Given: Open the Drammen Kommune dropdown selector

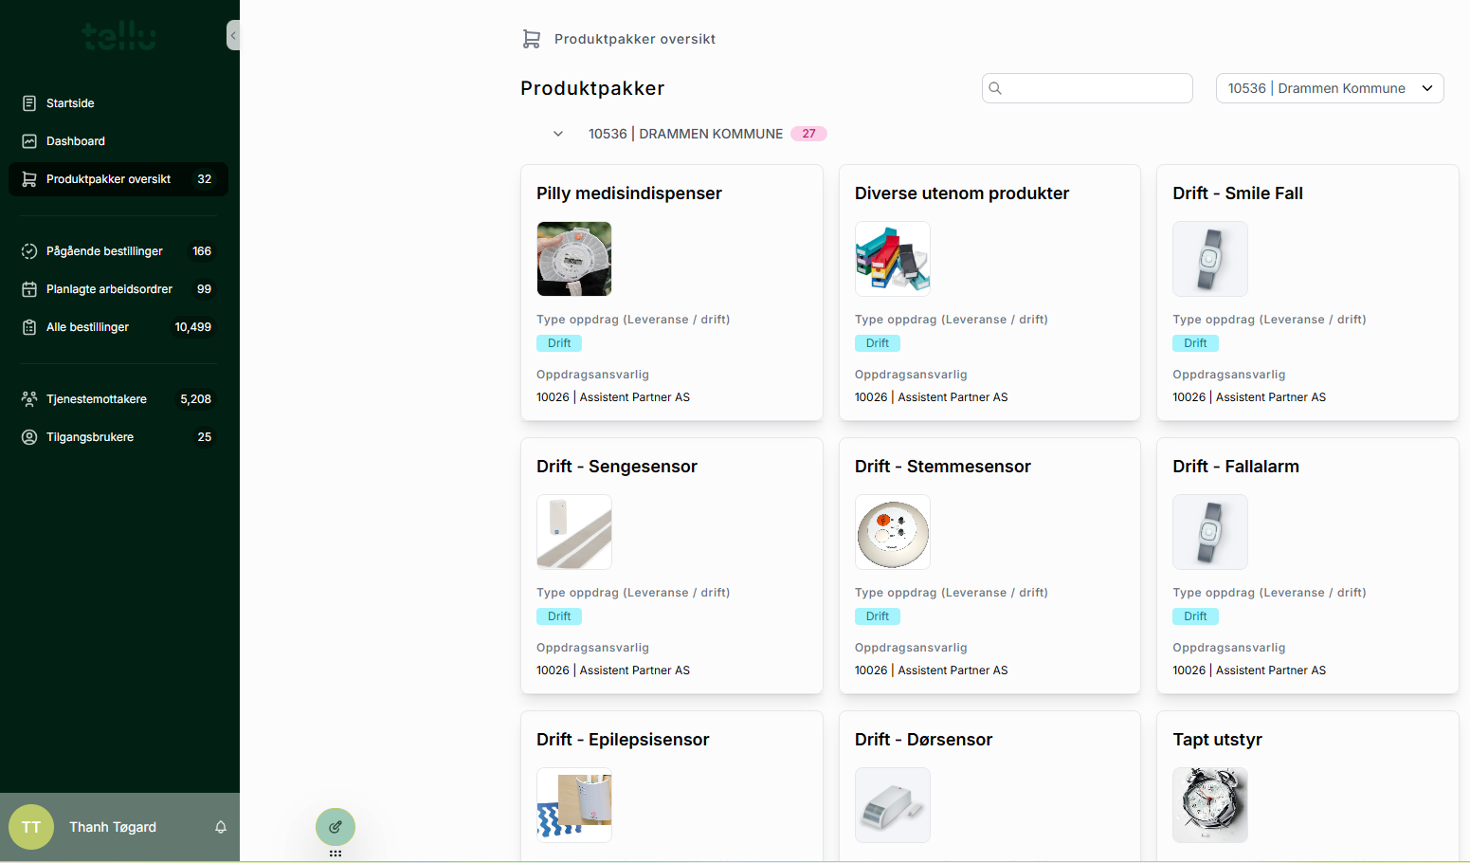Looking at the screenshot, I should click(1329, 88).
